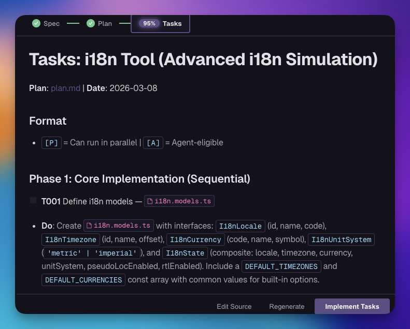
Task: Click the [P] code tag
Action: (51, 143)
